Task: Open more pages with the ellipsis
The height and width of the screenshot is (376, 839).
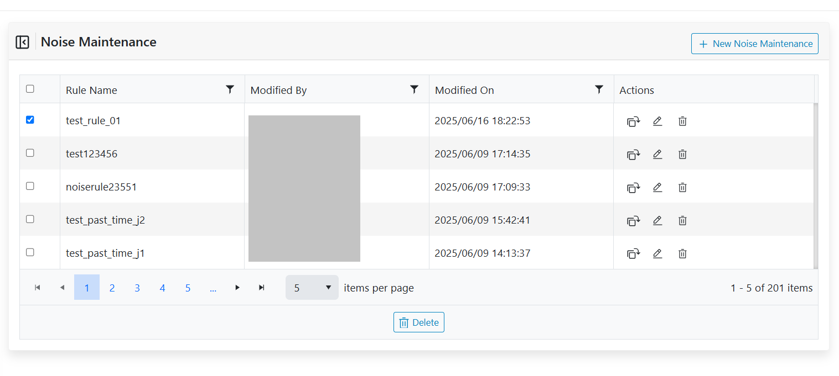Action: [213, 288]
